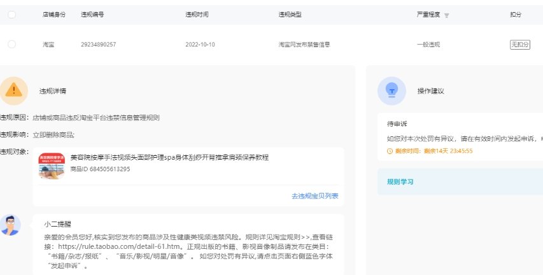Select the checkbox for violation 29234890257

click(x=11, y=45)
